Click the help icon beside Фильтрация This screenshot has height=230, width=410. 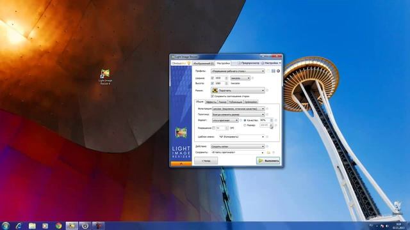267,109
